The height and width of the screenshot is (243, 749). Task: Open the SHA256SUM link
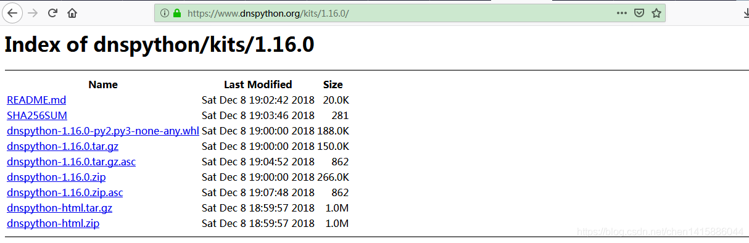(x=37, y=115)
